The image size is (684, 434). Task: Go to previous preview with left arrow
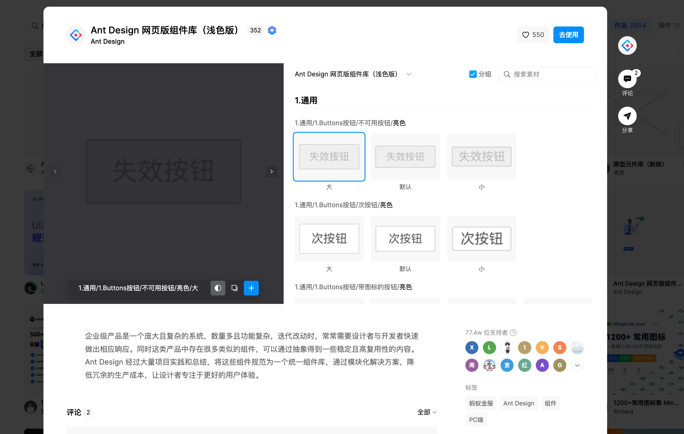pos(55,171)
